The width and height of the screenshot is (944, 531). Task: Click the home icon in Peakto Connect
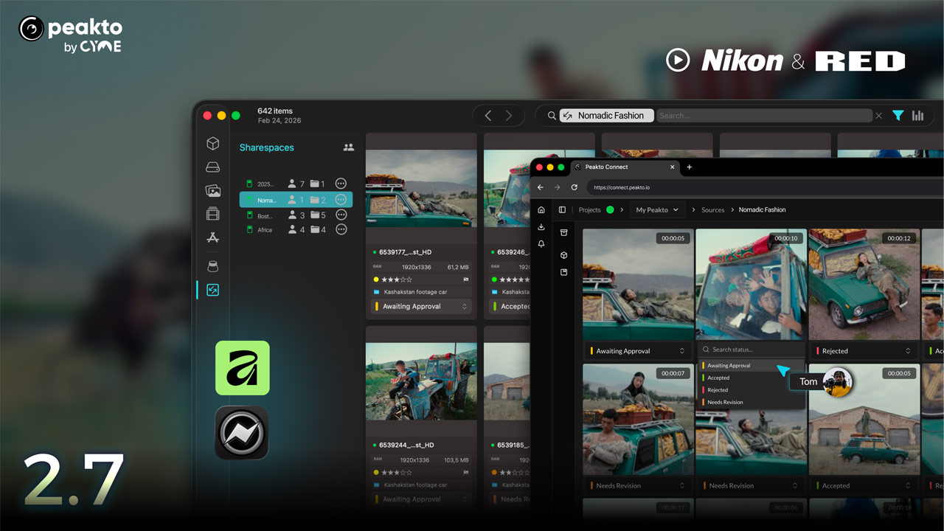(x=541, y=209)
